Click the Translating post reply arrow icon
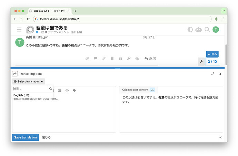This screenshot has height=156, width=238. pyautogui.click(x=15, y=74)
